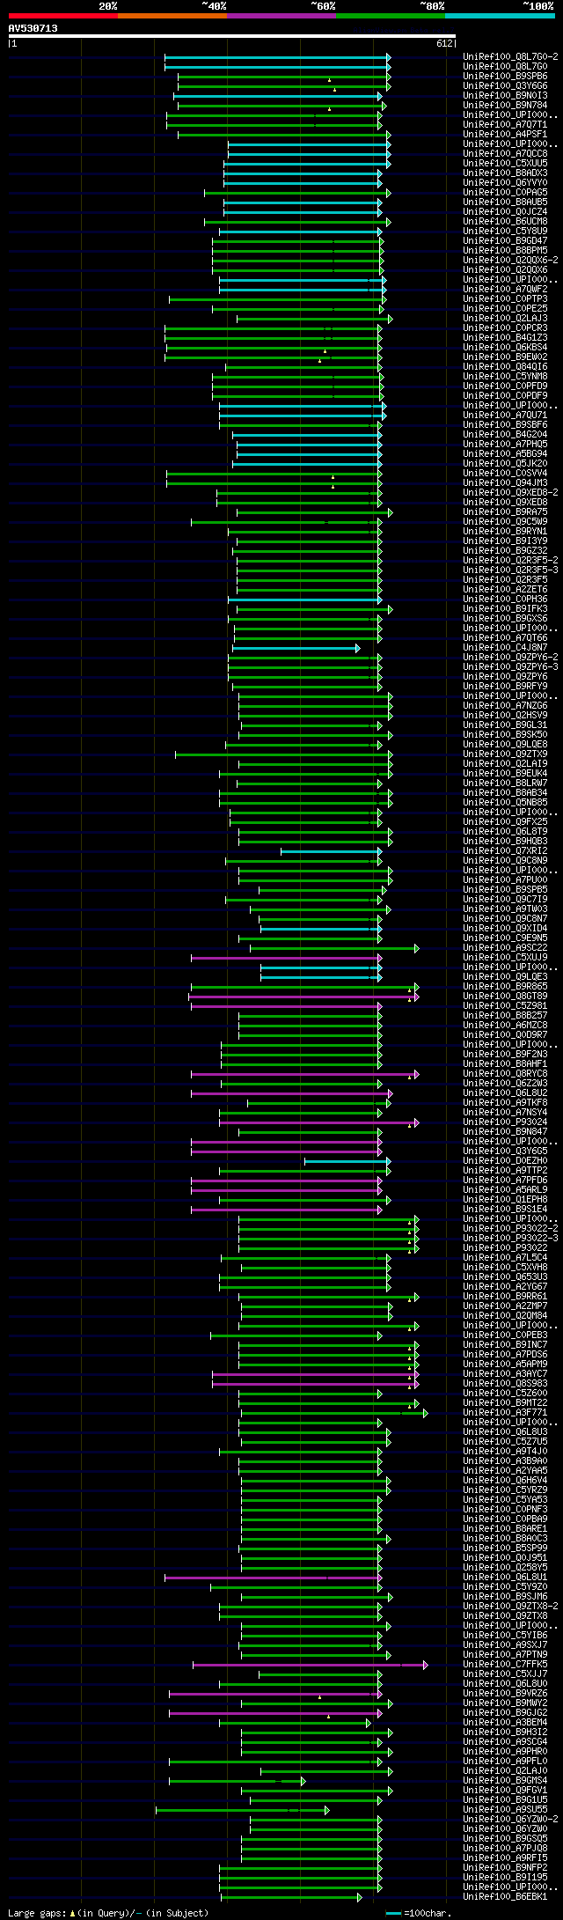Viewport: 563px width, 1920px height.
Task: Select the UniRef100_A3AYC7 entry
Action: point(505,1373)
